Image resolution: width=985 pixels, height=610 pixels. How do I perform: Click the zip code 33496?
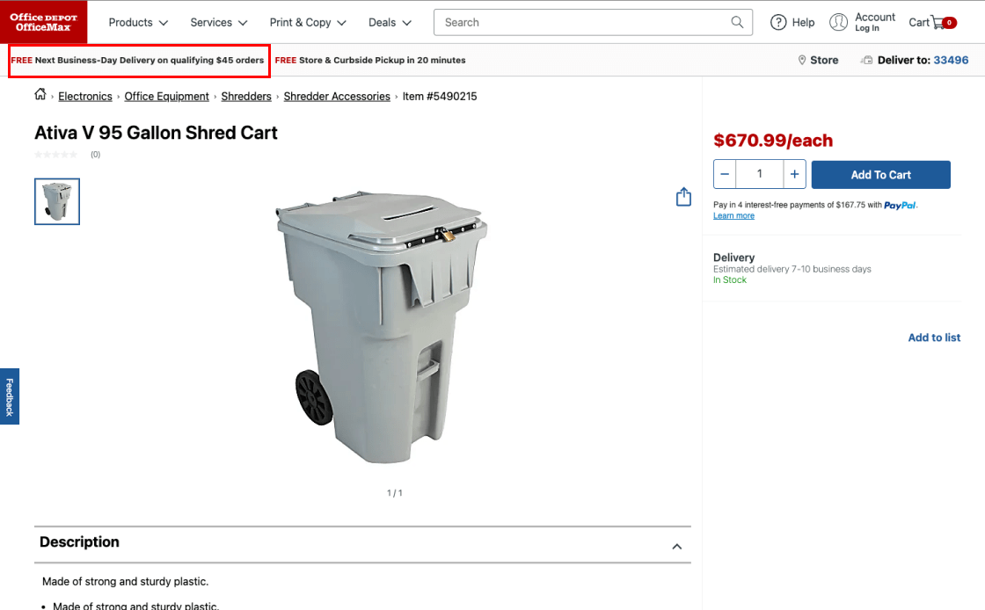tap(951, 61)
